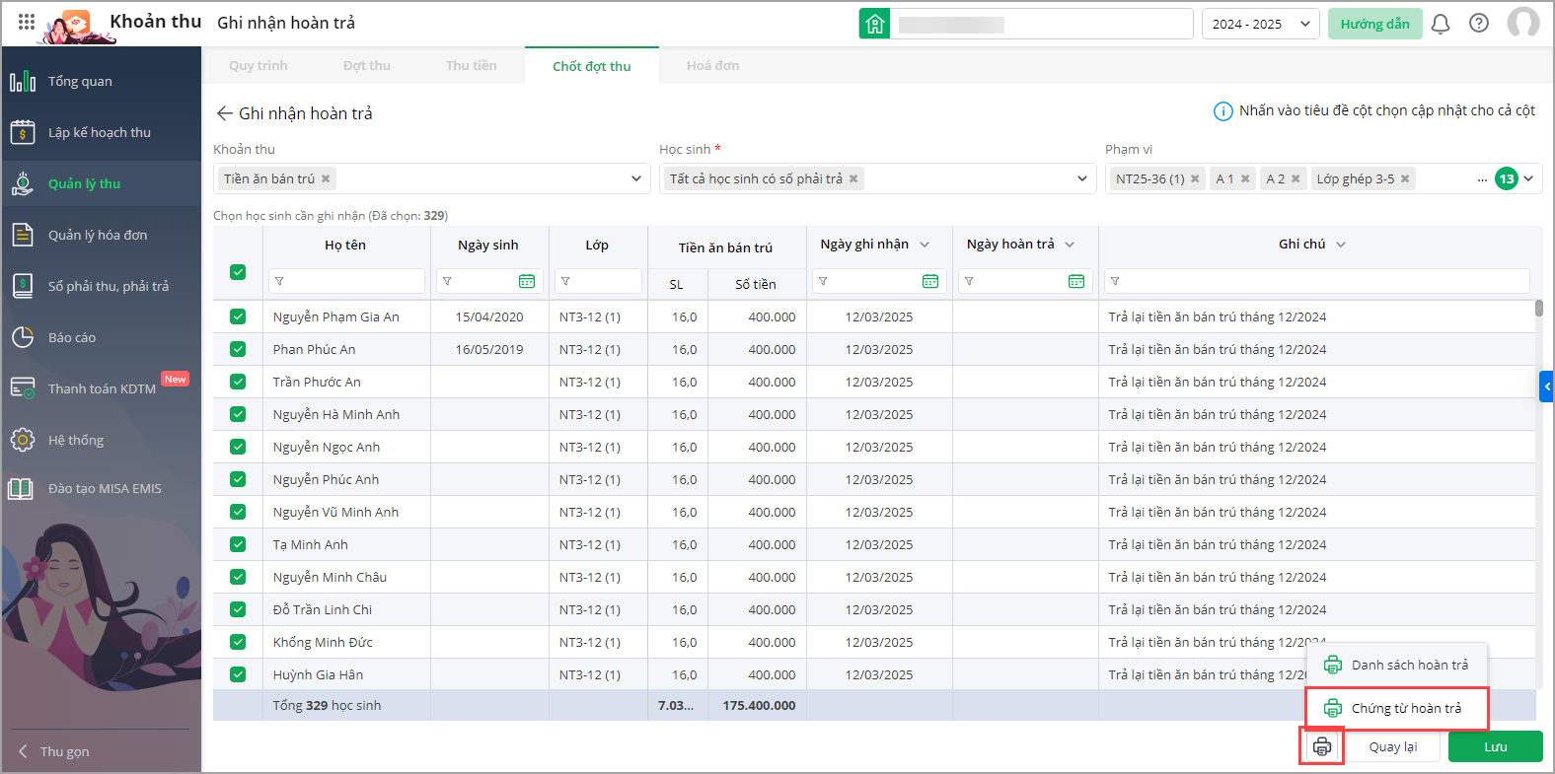The width and height of the screenshot is (1555, 774).
Task: Open the notifications bell
Action: pos(1440,24)
